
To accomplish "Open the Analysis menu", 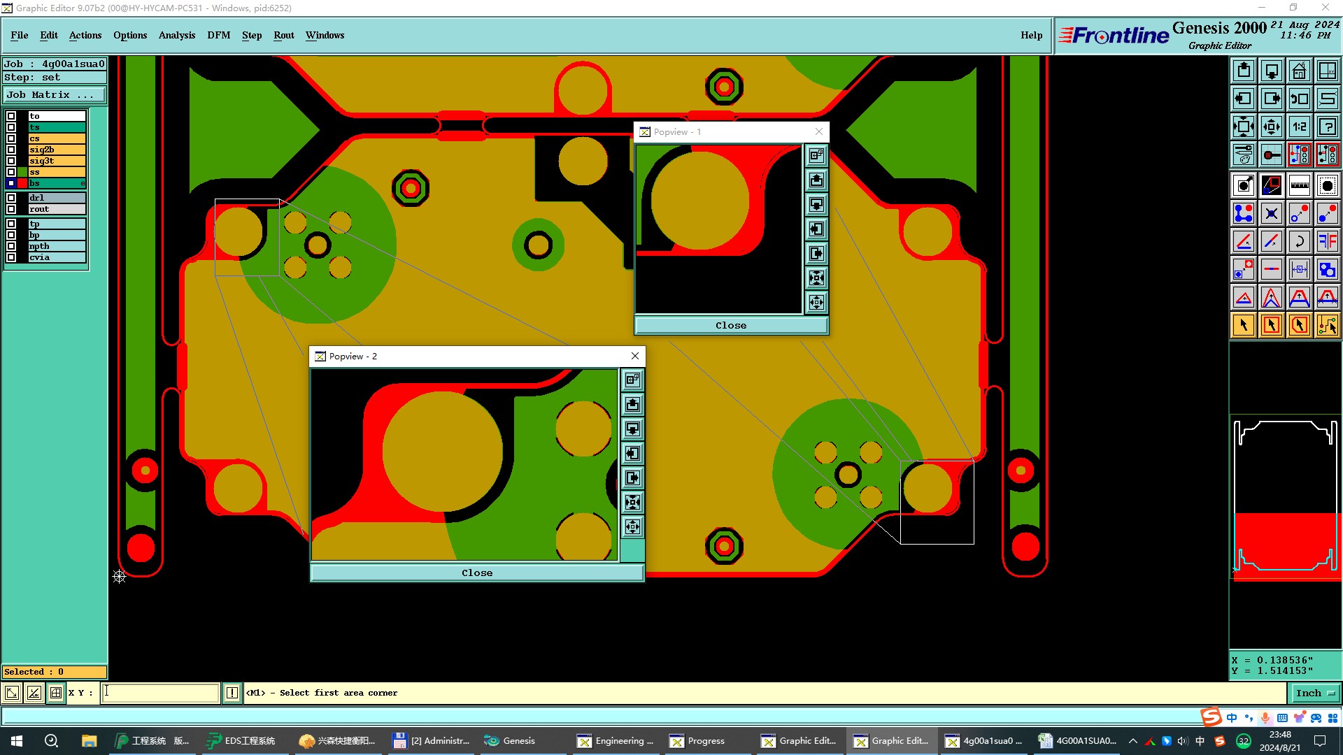I will pyautogui.click(x=176, y=35).
